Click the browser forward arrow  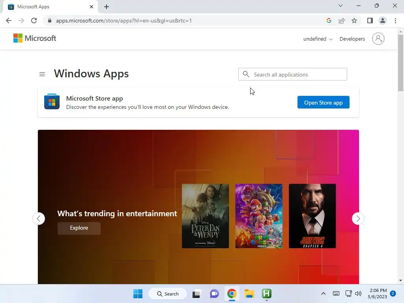(21, 21)
